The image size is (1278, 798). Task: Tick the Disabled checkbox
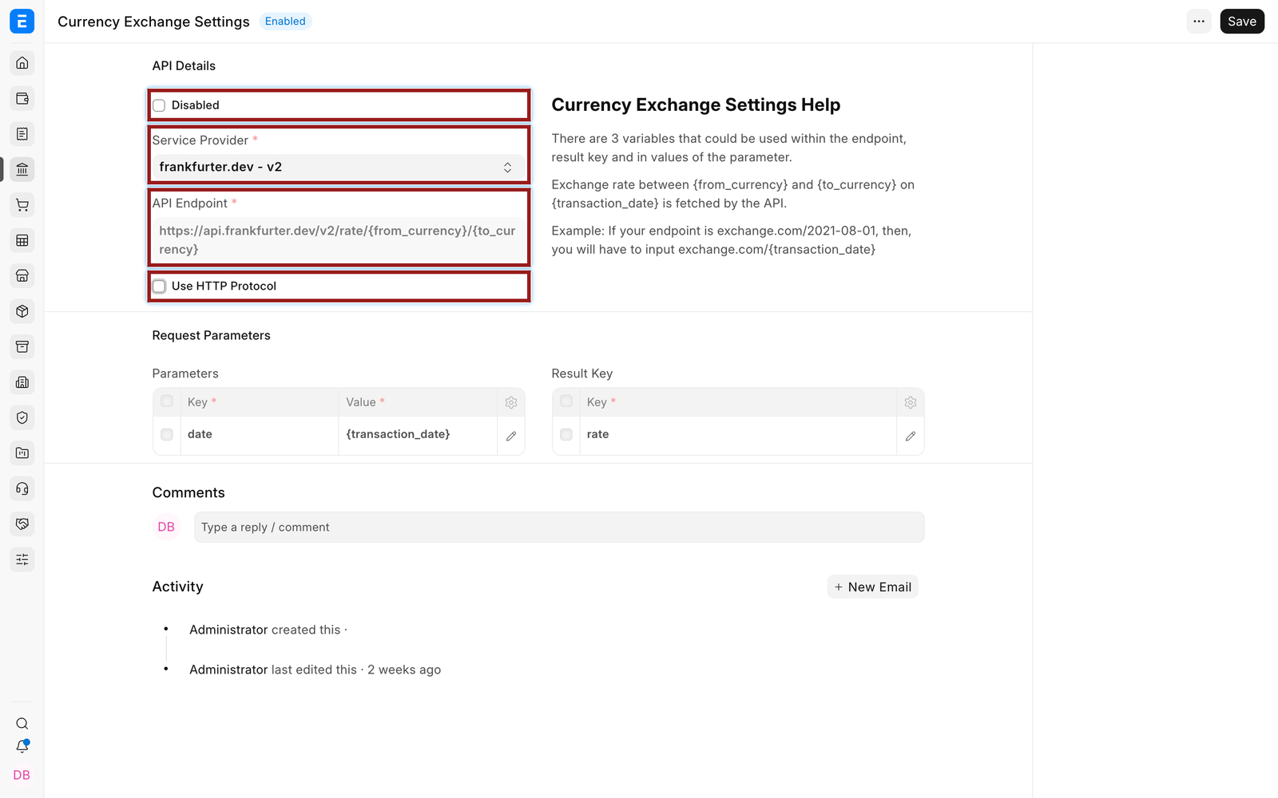(x=159, y=105)
